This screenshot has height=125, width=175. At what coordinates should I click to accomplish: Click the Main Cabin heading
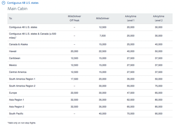[x=17, y=9]
